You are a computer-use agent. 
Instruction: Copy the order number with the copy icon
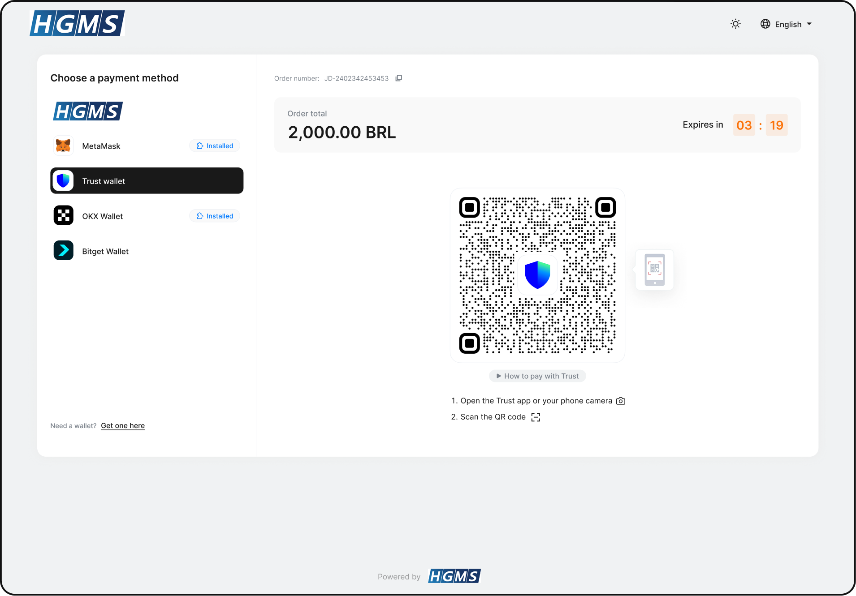(399, 78)
